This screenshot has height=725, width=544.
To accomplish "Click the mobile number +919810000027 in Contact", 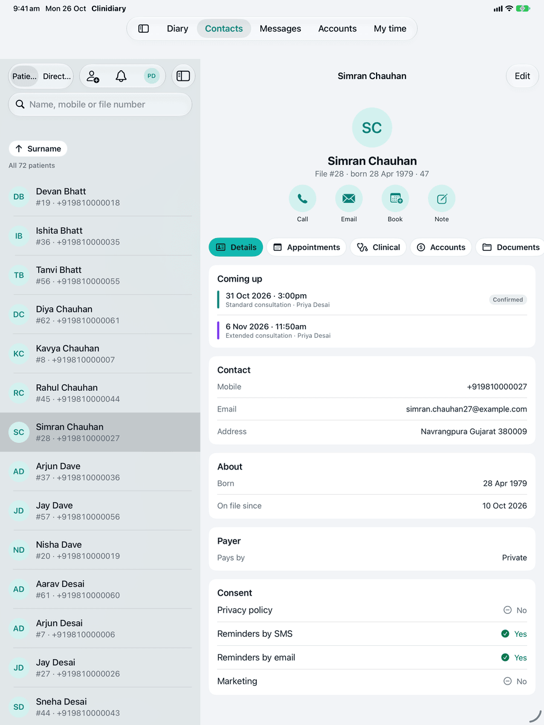I will (497, 387).
